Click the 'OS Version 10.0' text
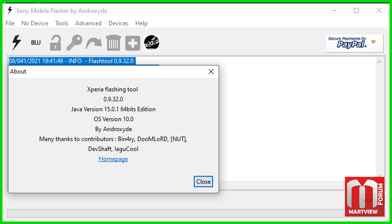The image size is (392, 224). (x=113, y=119)
